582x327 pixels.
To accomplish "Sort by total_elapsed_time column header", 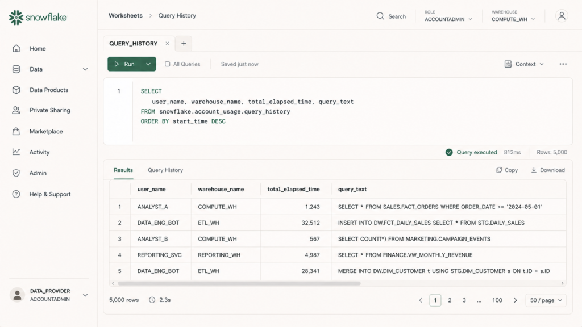I will click(x=293, y=189).
